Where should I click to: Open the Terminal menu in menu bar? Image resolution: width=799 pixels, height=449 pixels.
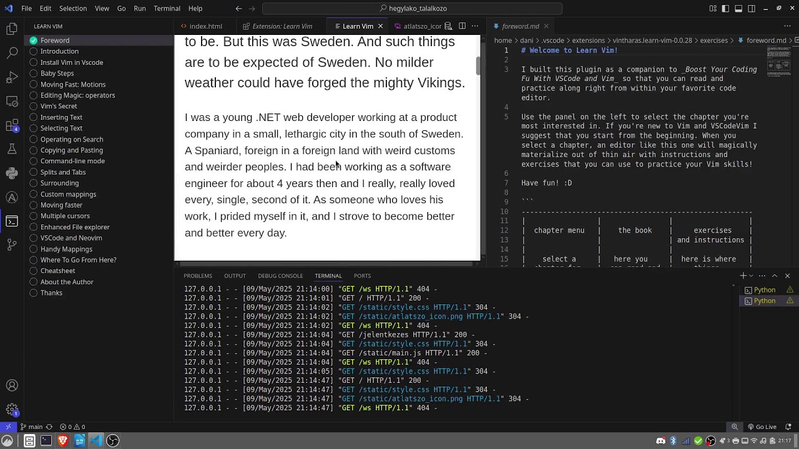tap(167, 9)
